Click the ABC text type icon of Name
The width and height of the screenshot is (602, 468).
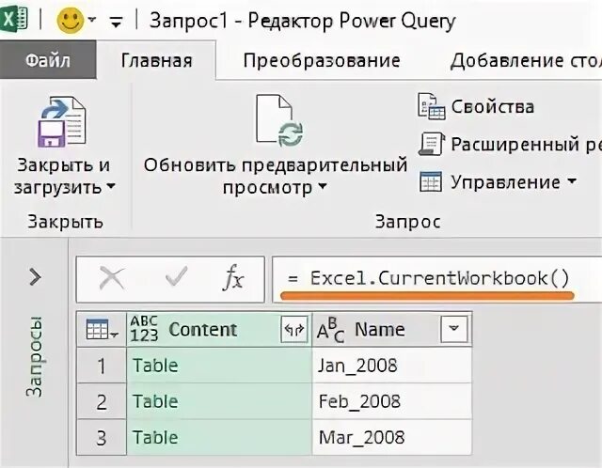330,330
